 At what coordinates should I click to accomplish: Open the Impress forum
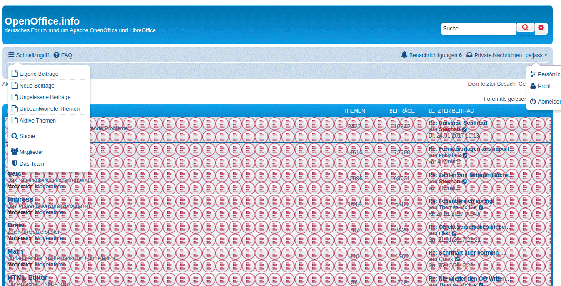[x=20, y=199]
